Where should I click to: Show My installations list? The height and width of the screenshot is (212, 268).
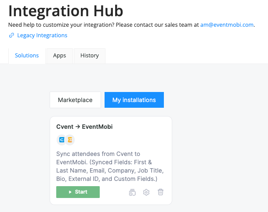(x=134, y=100)
